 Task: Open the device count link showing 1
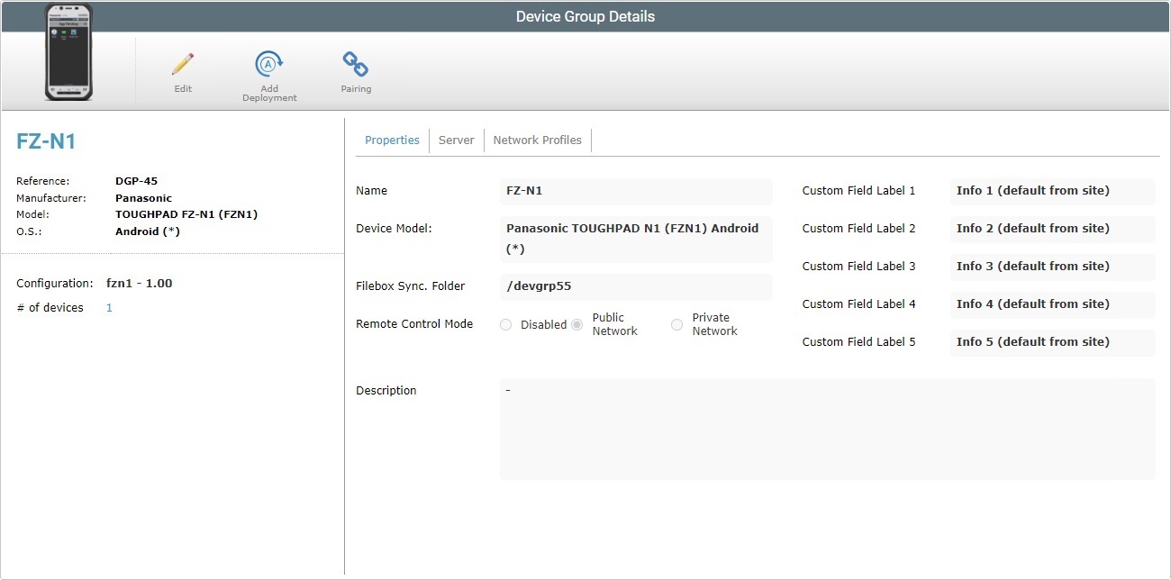108,307
